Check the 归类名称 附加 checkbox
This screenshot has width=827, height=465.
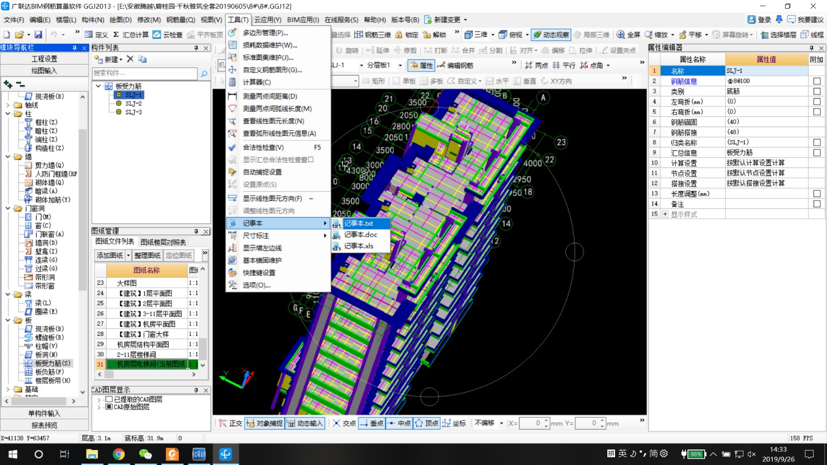point(817,142)
